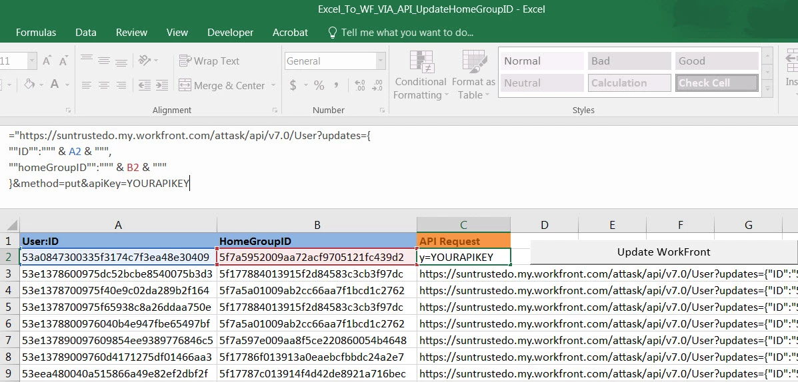Open the Number format dialog launcher
The height and width of the screenshot is (382, 798).
pyautogui.click(x=383, y=110)
